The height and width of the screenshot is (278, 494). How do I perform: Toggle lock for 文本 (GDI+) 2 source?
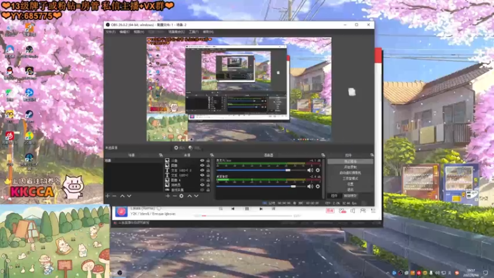click(x=208, y=171)
